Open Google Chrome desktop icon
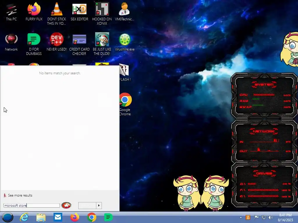 [125, 104]
